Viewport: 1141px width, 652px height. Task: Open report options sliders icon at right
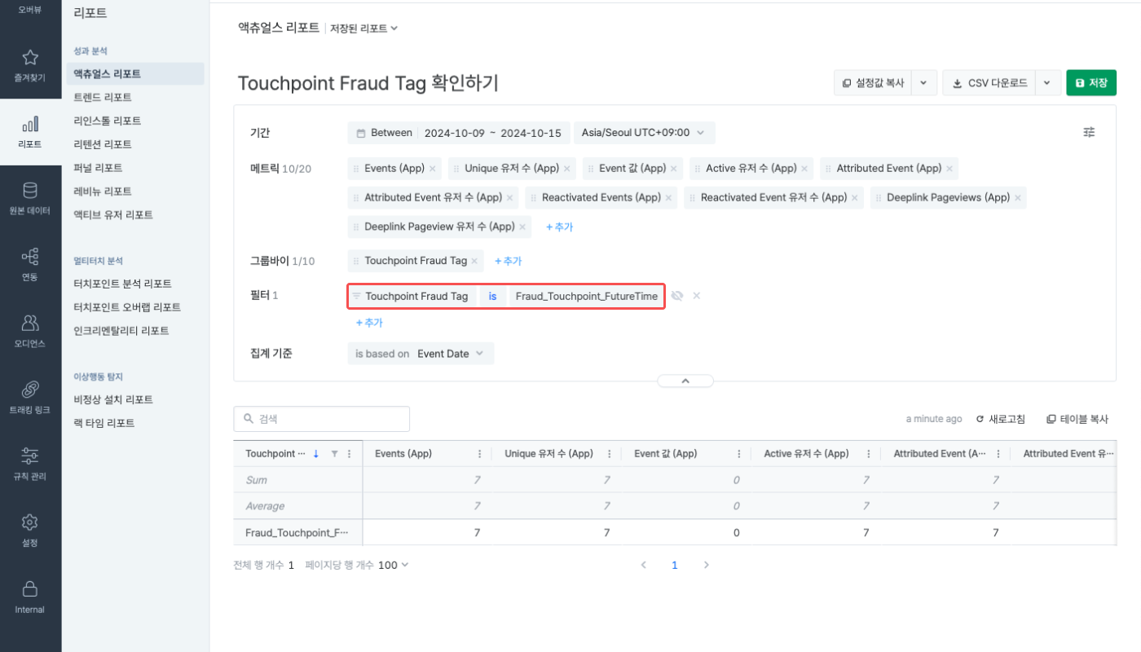[x=1089, y=132]
